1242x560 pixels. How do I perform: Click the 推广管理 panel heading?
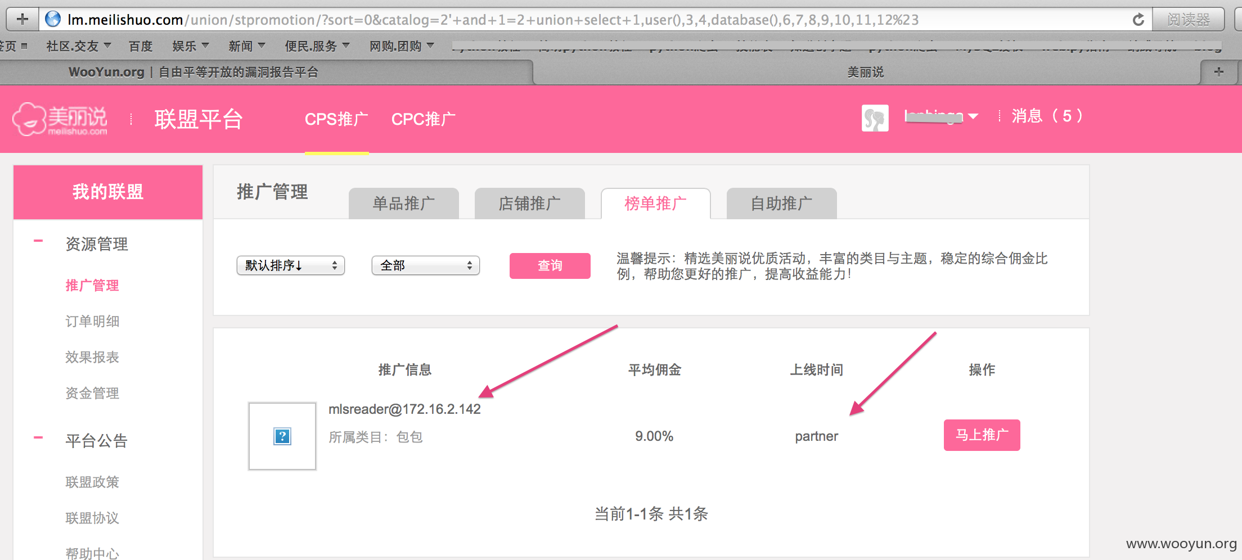point(272,192)
